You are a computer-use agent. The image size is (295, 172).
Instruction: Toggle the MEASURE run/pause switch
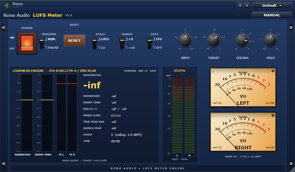pos(42,43)
